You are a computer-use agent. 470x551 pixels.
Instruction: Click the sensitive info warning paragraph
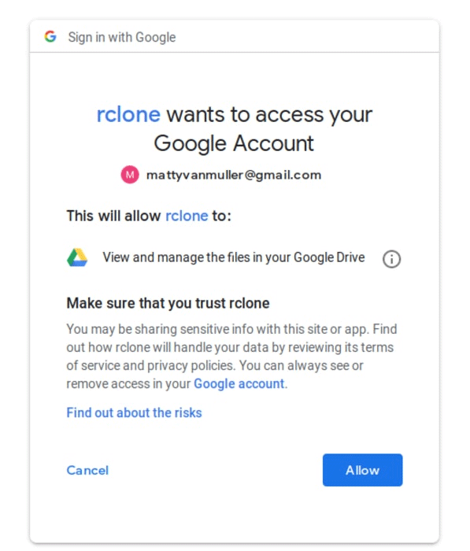pos(232,357)
